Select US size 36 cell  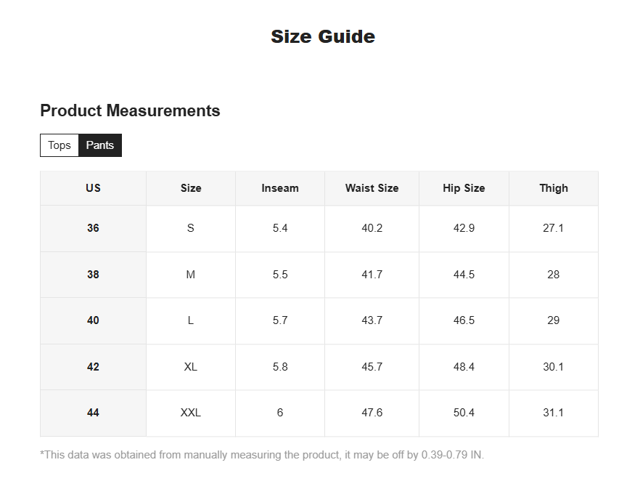tap(93, 228)
